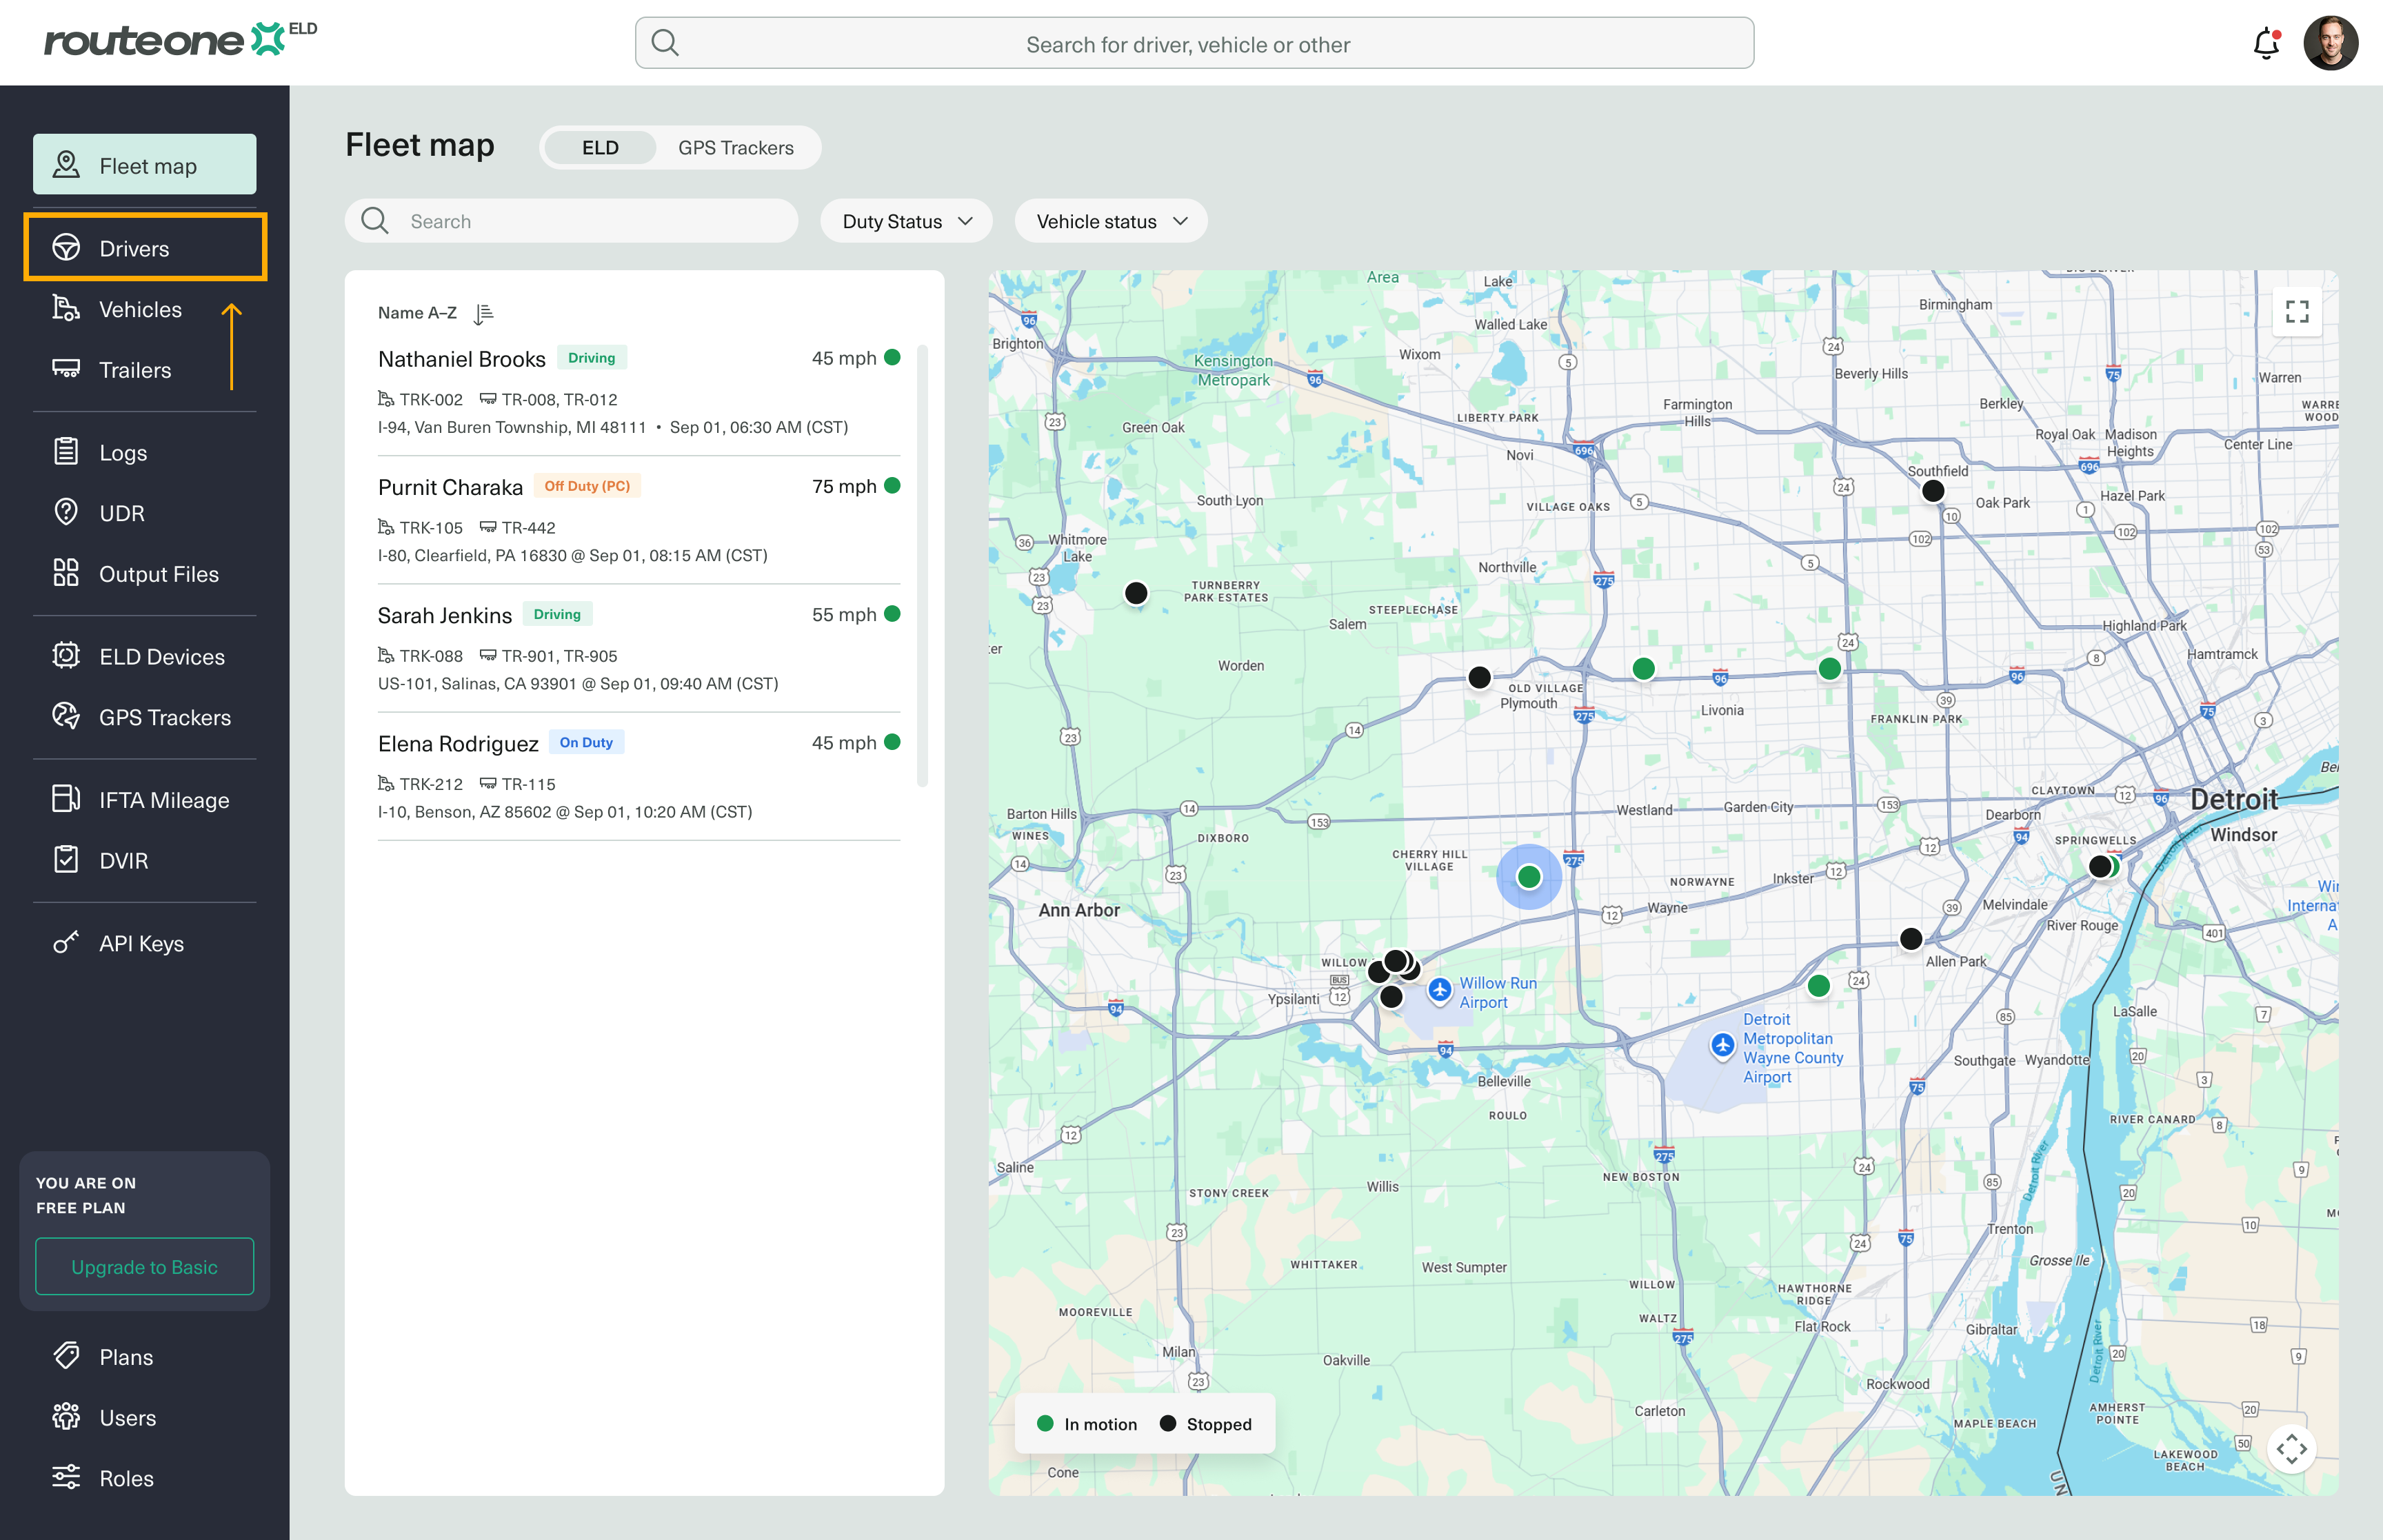Click the stopped marker near Allen Park
This screenshot has height=1540, width=2383.
click(1910, 938)
